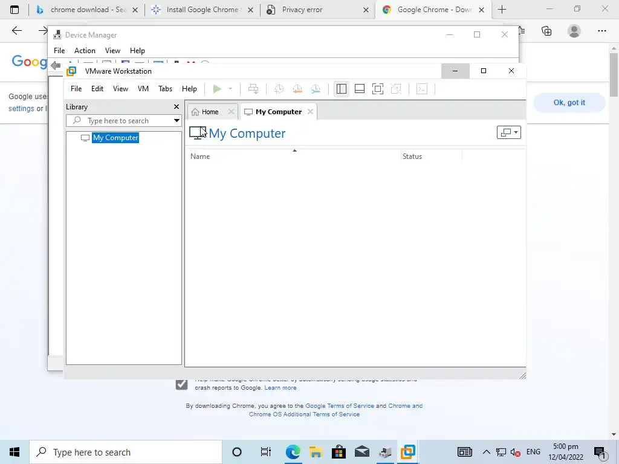Open the Snapshot Manager wrench-clock icon

point(316,89)
